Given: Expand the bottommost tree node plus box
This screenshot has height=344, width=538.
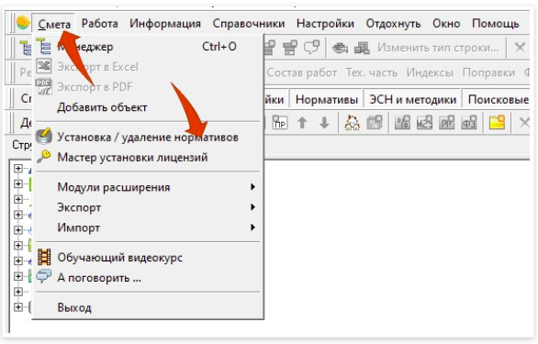Looking at the screenshot, I should pyautogui.click(x=18, y=307).
